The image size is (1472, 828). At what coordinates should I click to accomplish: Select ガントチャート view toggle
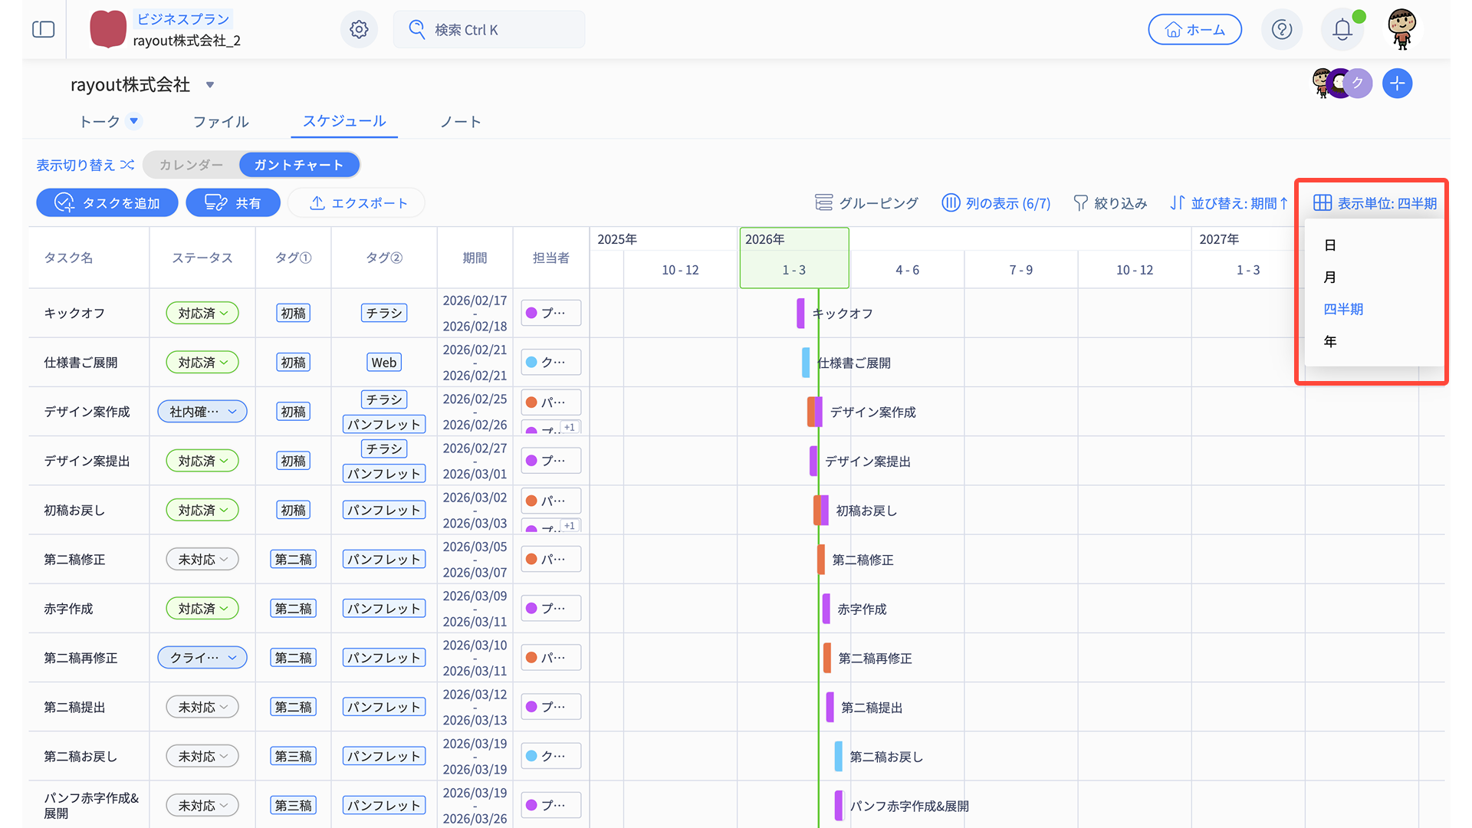(298, 165)
